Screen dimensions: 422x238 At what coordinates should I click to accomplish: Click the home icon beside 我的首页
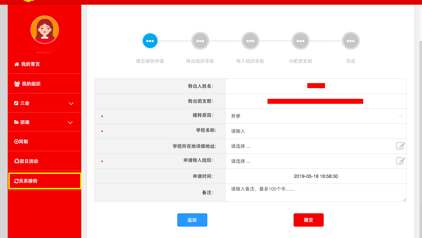(16, 64)
